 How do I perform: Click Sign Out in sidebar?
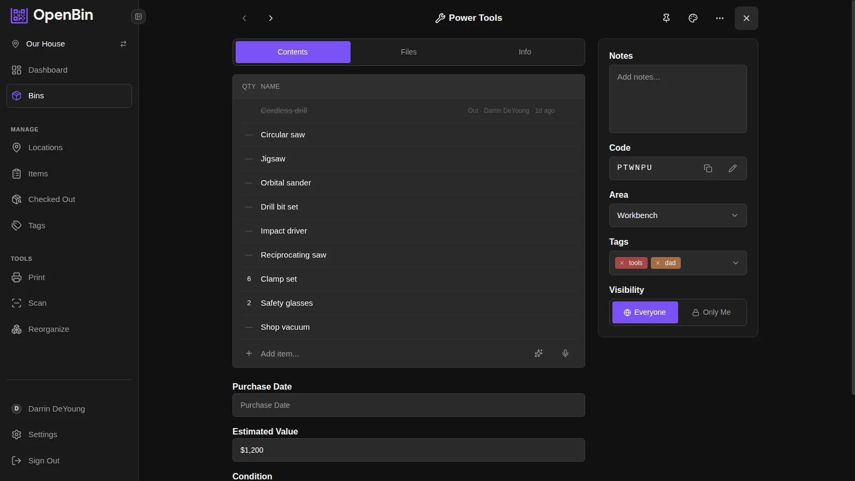click(x=44, y=461)
